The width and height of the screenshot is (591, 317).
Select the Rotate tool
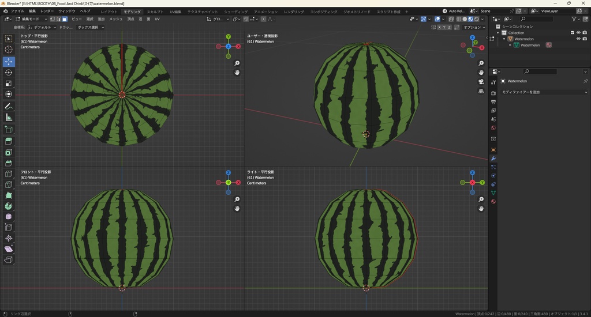[x=9, y=73]
